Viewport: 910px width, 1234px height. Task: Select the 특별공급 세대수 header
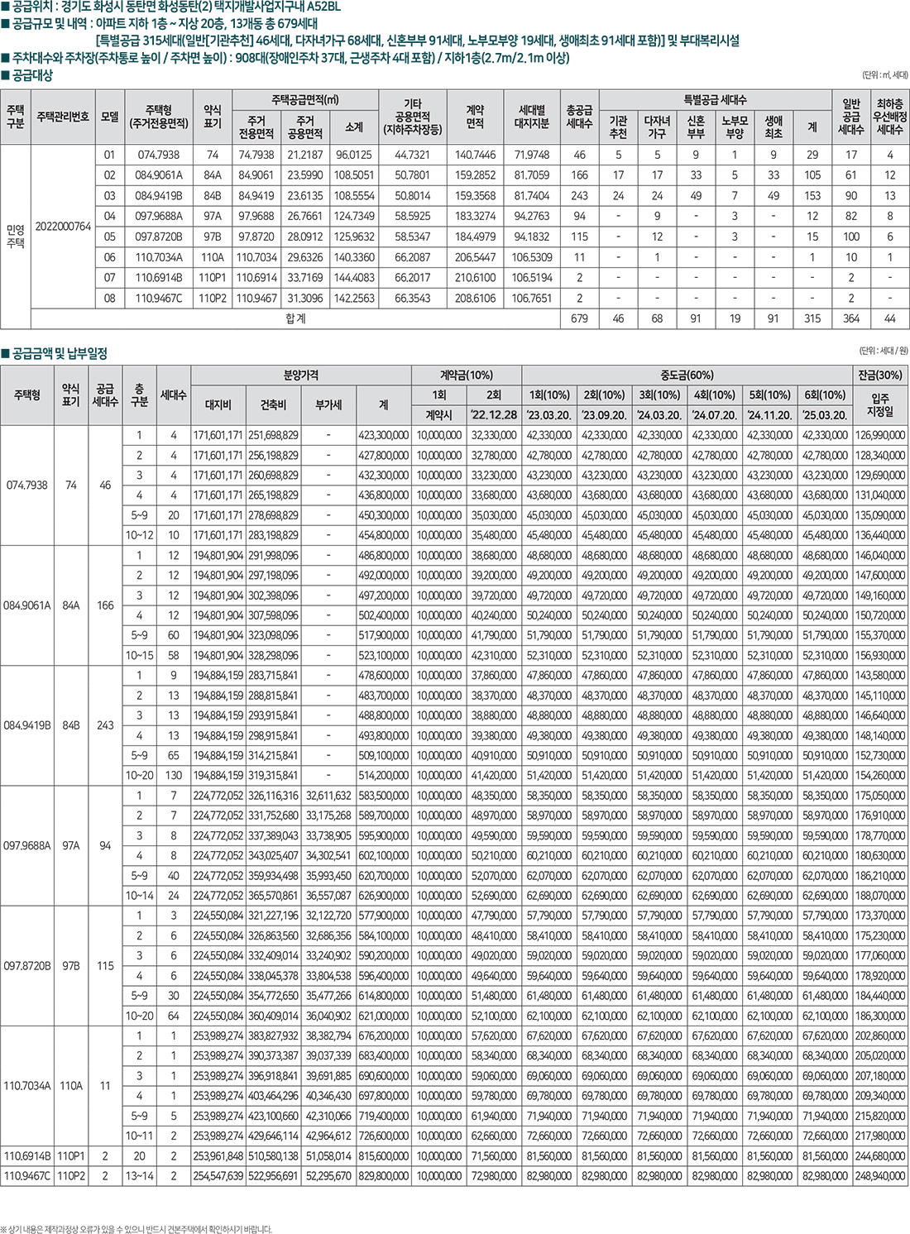tap(715, 99)
